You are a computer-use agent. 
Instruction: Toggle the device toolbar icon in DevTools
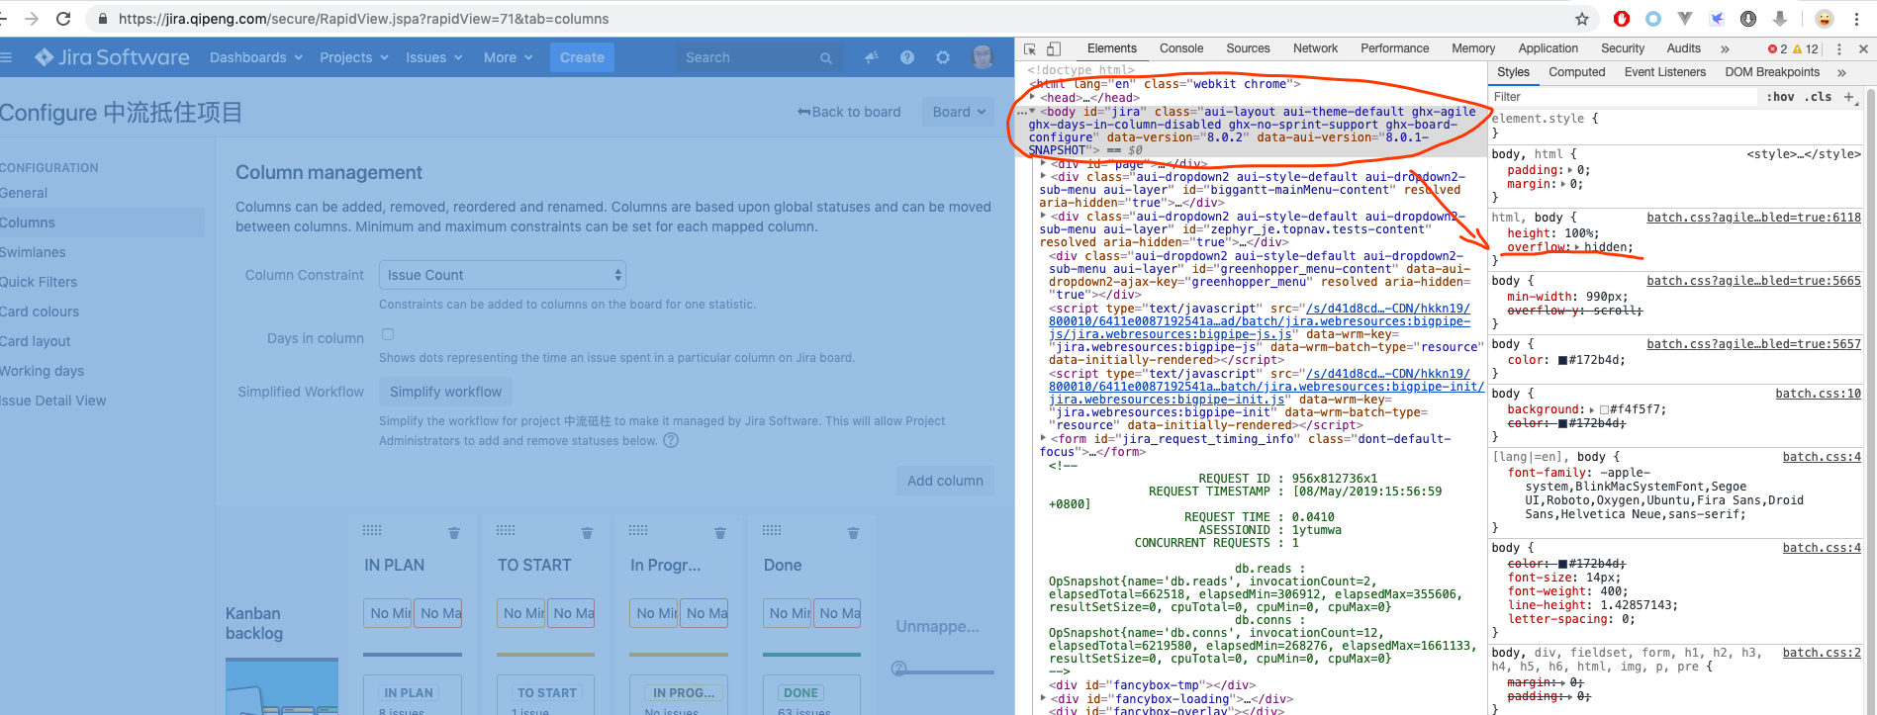1054,48
